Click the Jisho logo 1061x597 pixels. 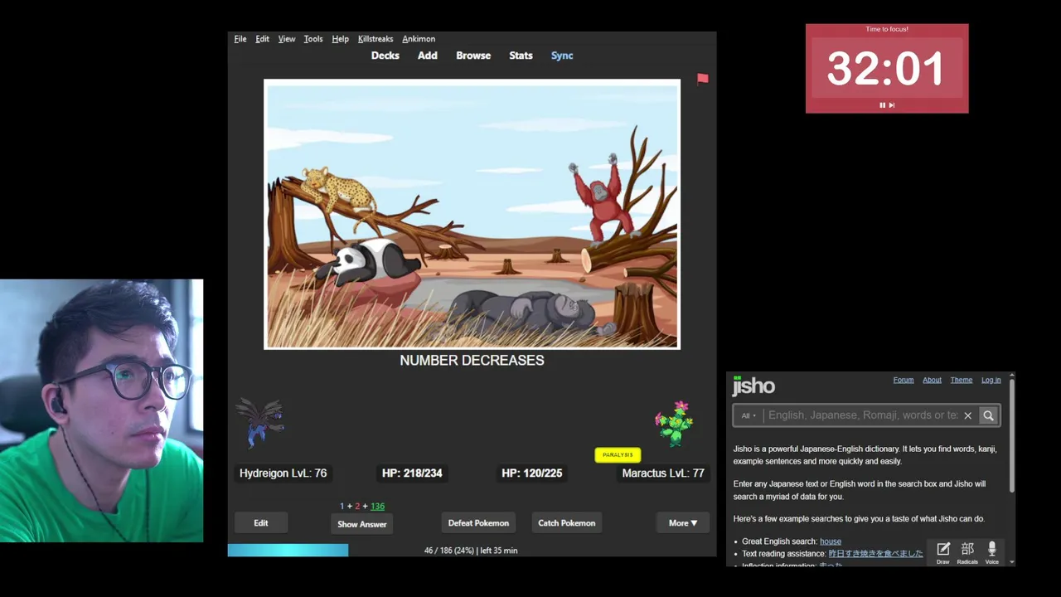coord(753,386)
